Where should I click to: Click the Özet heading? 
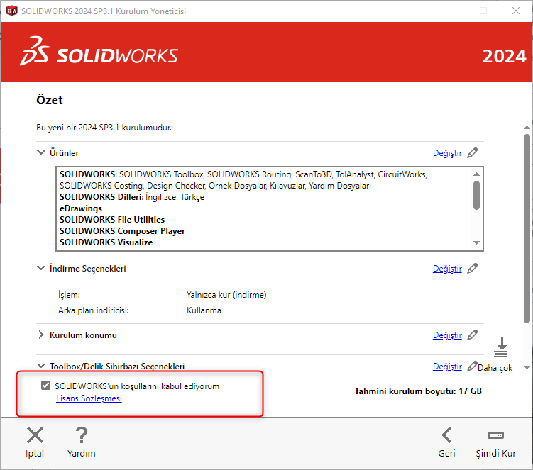(x=49, y=100)
